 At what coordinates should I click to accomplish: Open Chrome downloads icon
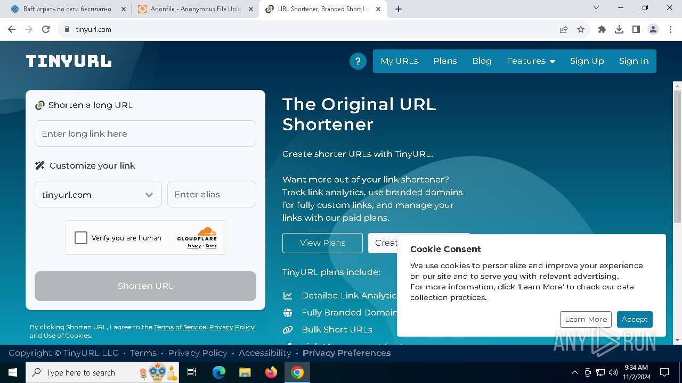(x=619, y=29)
